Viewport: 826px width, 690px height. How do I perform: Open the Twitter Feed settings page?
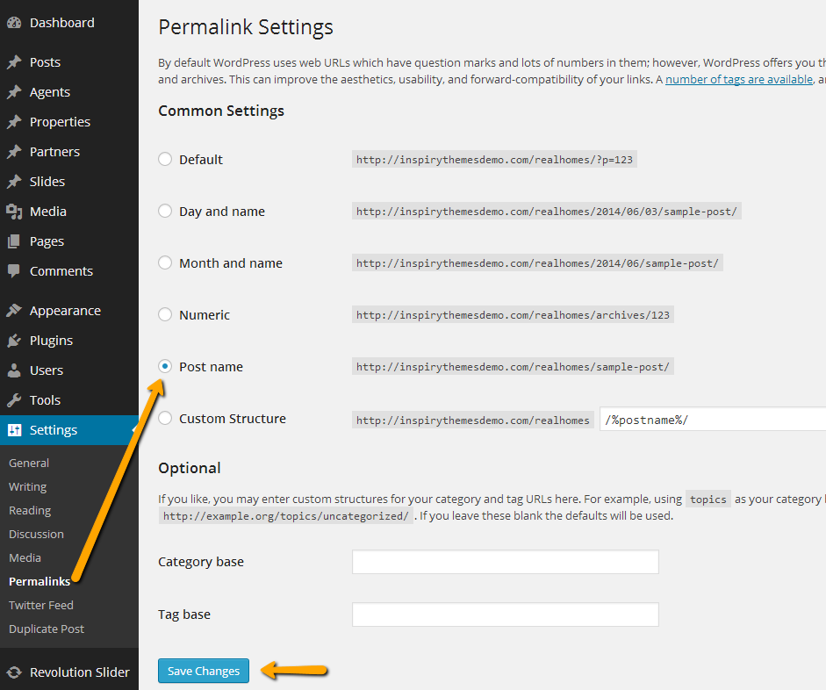point(41,606)
